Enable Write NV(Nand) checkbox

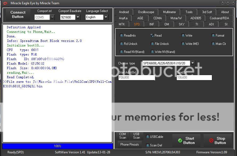pyautogui.click(x=152, y=52)
